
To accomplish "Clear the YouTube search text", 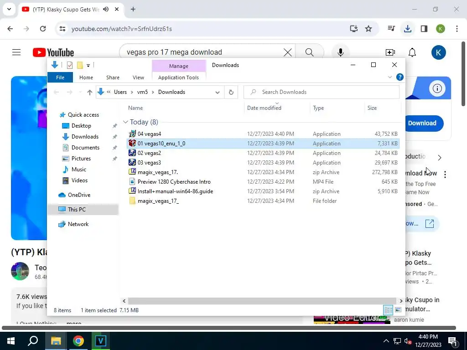I will click(288, 52).
